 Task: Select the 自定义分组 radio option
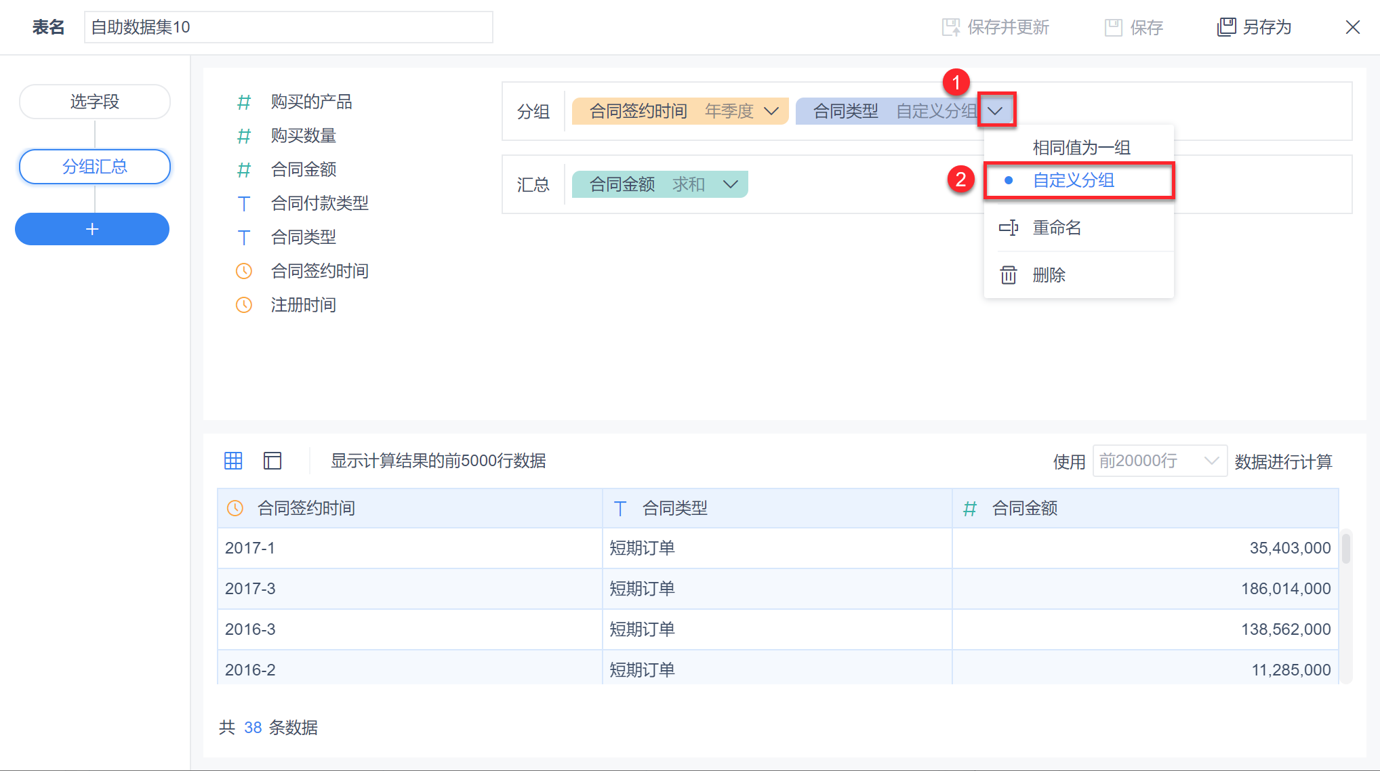[x=1074, y=180]
